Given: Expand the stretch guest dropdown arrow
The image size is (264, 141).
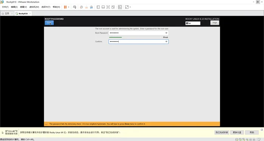Looking at the screenshot, I should [x=130, y=7].
